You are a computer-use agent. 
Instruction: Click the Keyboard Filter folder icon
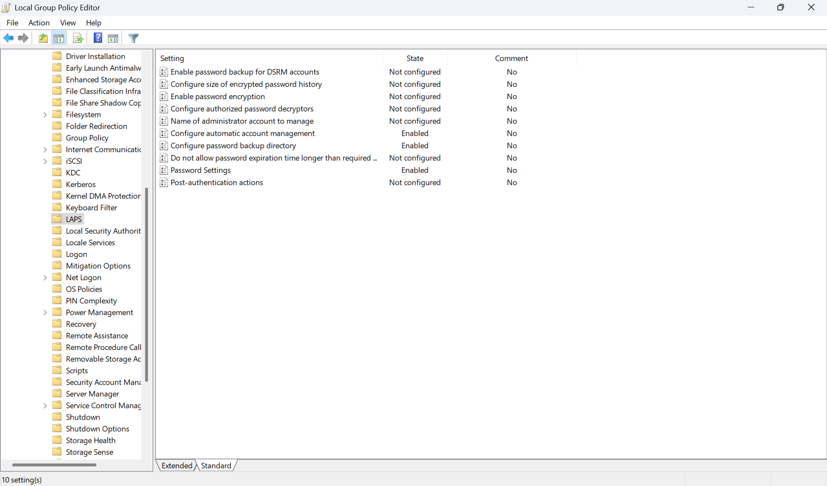point(58,207)
